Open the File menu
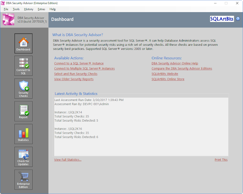The height and width of the screenshot is (194, 243). point(6,9)
